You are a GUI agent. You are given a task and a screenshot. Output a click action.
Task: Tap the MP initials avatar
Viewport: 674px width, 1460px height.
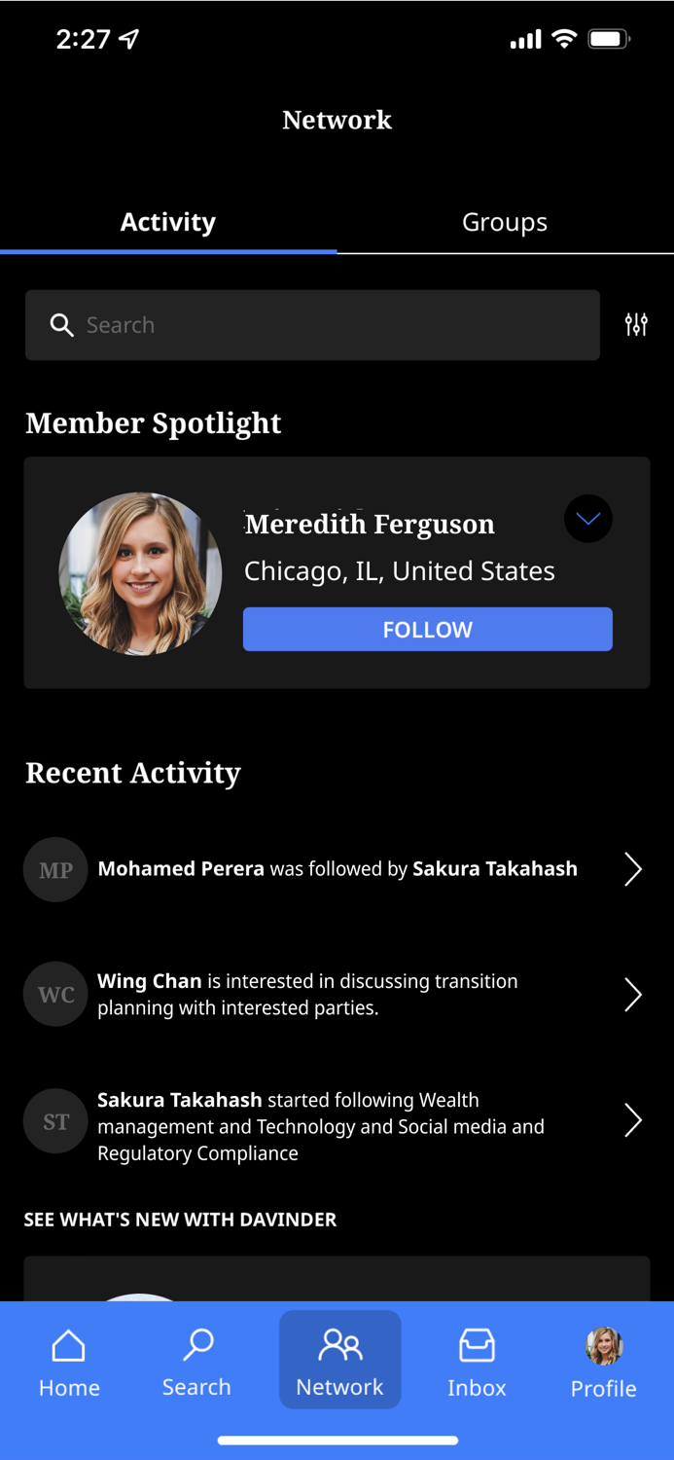(x=55, y=870)
